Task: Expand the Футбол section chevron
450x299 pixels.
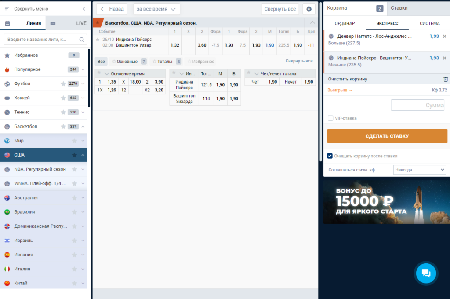Action: tap(83, 84)
